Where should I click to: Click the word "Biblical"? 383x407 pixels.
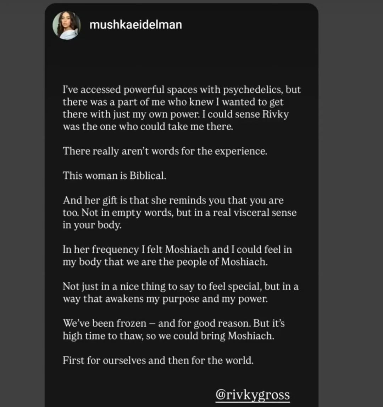pyautogui.click(x=148, y=176)
